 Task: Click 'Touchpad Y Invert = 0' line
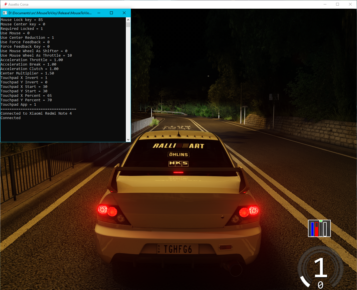pos(24,82)
